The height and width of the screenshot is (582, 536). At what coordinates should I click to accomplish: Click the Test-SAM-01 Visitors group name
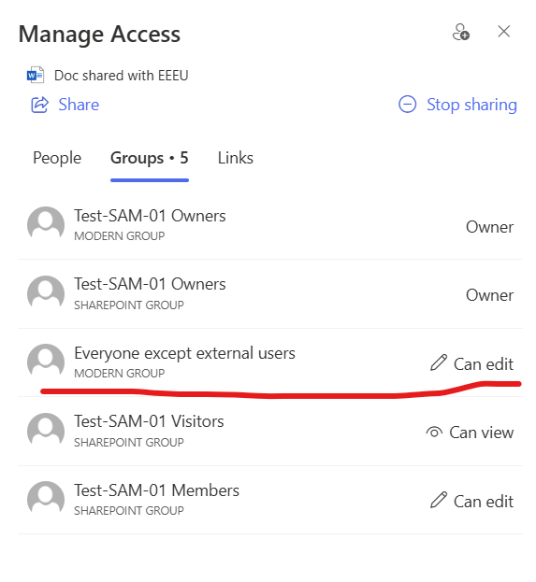pos(149,421)
